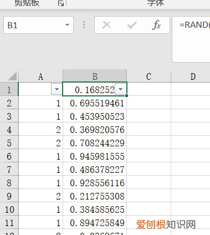Click the formula bar containing =RAND
Viewport: 210px width, 235px height.
point(191,39)
